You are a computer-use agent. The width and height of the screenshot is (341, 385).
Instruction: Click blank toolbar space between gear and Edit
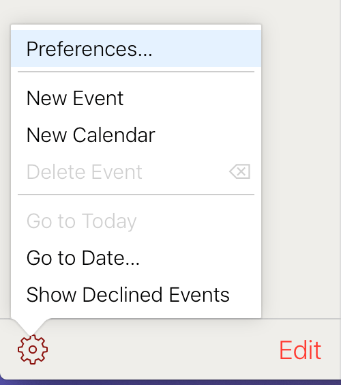[162, 350]
